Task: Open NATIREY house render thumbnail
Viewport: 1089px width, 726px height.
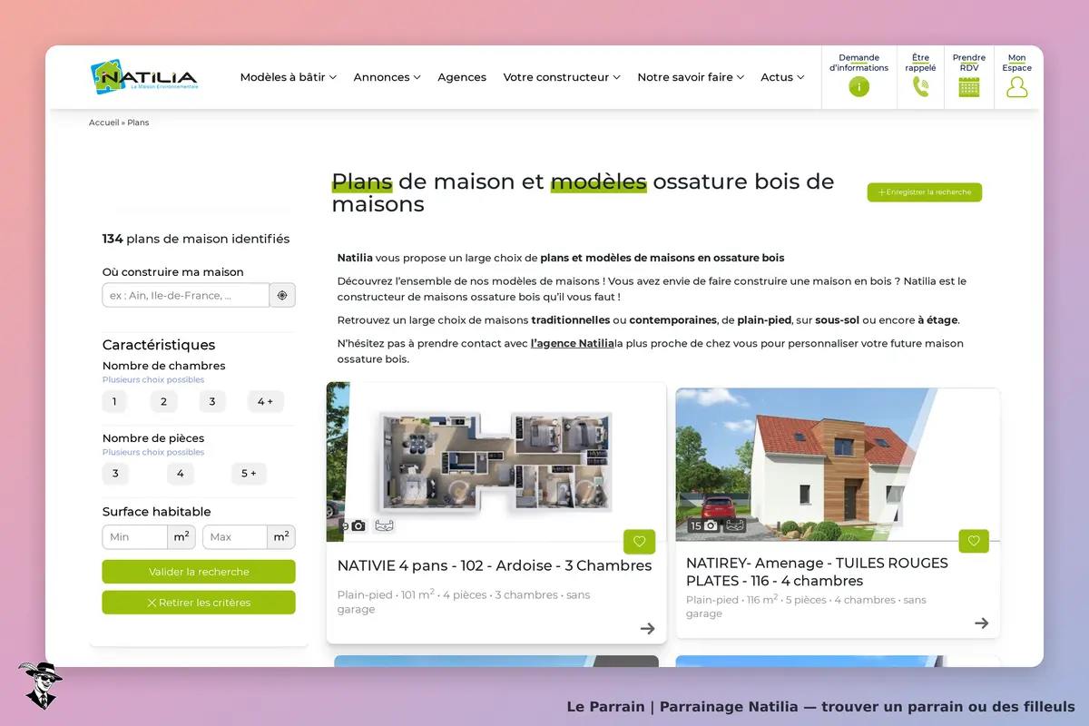Action: (x=838, y=465)
